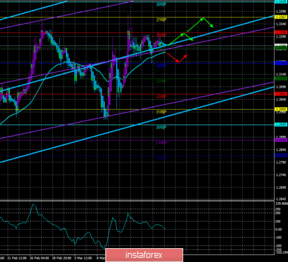Click the 1.3340 price axis value

[281, 24]
